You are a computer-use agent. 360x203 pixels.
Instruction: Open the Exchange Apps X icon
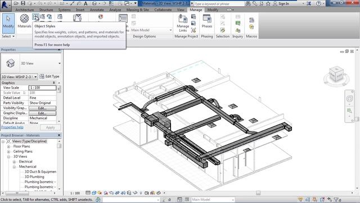[x=309, y=3]
